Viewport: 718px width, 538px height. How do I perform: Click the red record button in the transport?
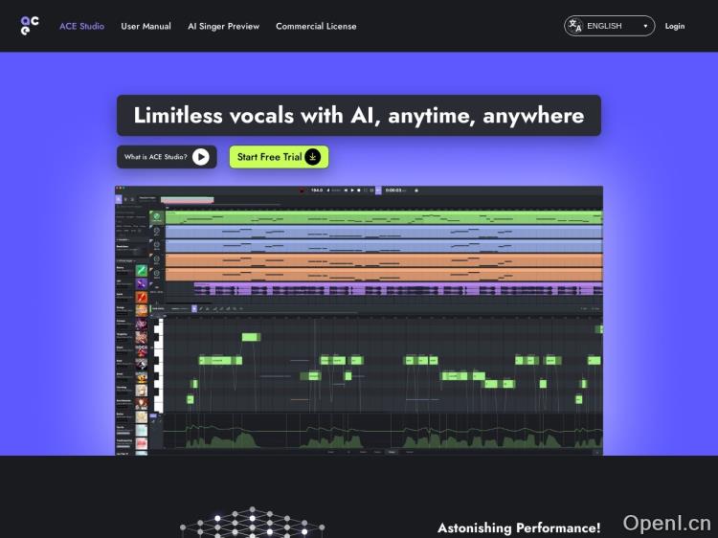(x=301, y=191)
